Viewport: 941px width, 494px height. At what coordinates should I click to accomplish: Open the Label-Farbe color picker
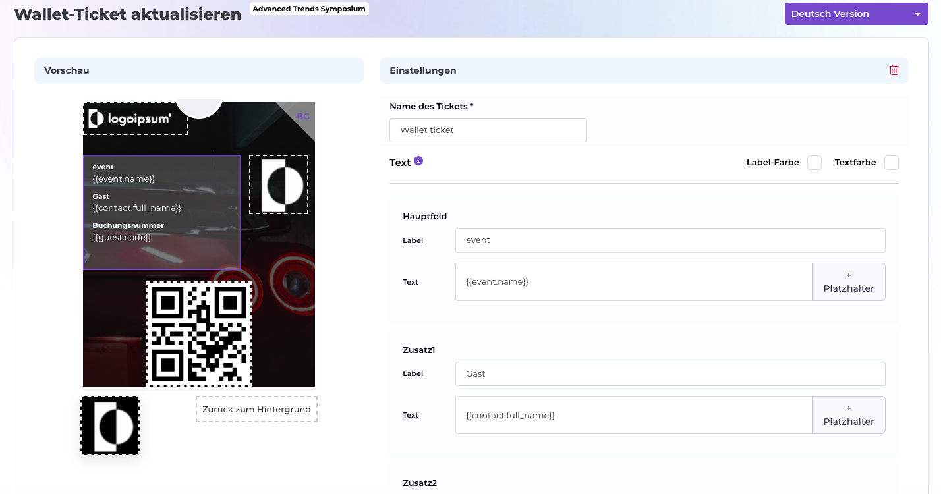(814, 163)
